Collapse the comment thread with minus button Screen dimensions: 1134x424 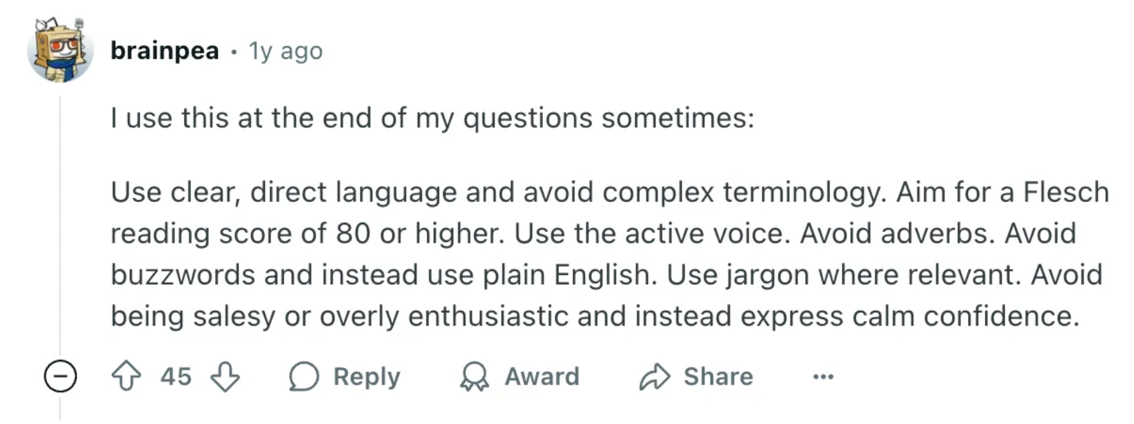[x=60, y=377]
